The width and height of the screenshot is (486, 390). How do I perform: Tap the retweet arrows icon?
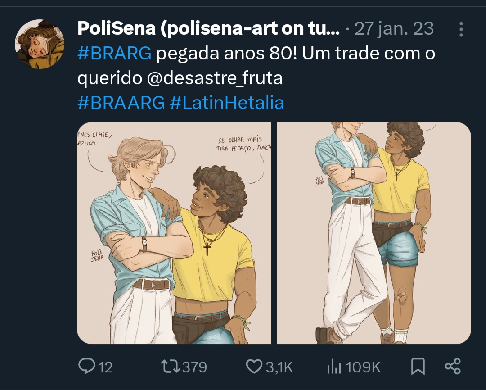pos(171,366)
